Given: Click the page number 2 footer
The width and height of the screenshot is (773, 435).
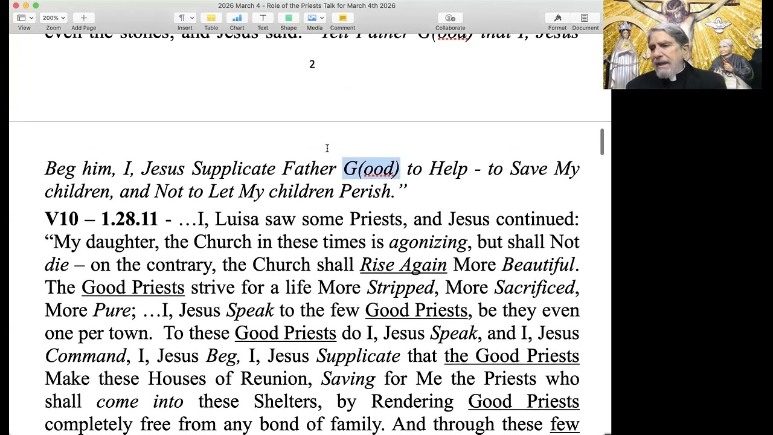Looking at the screenshot, I should coord(312,64).
